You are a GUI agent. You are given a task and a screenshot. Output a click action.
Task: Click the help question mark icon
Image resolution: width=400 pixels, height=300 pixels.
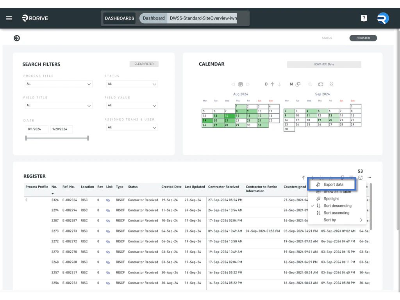(x=364, y=18)
